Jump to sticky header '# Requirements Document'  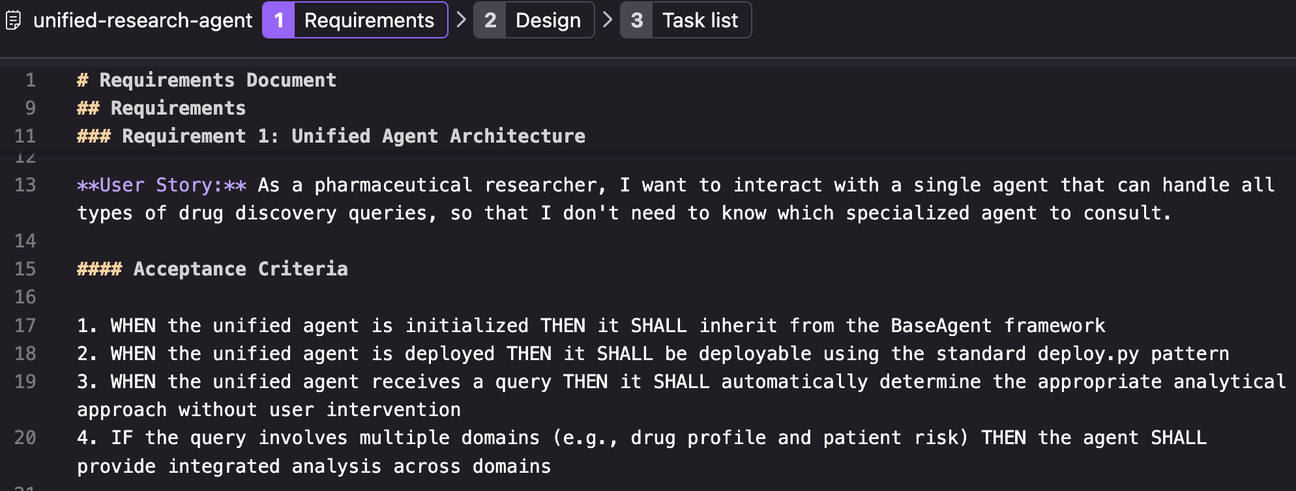click(207, 80)
